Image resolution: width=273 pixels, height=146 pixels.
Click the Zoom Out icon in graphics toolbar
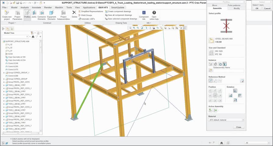[x=138, y=28]
